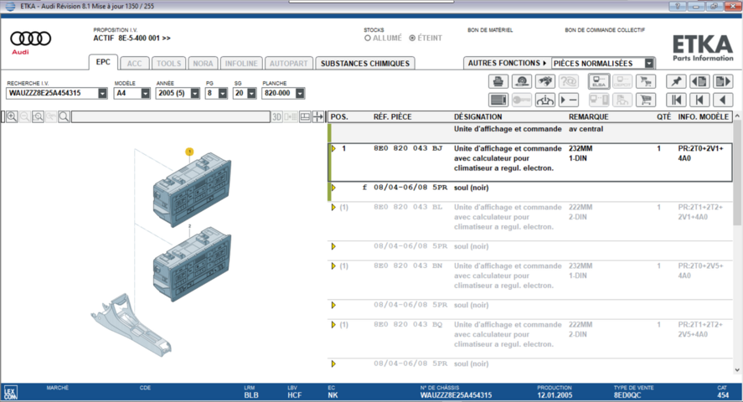Select part number 8E0 820 043 BN

407,266
